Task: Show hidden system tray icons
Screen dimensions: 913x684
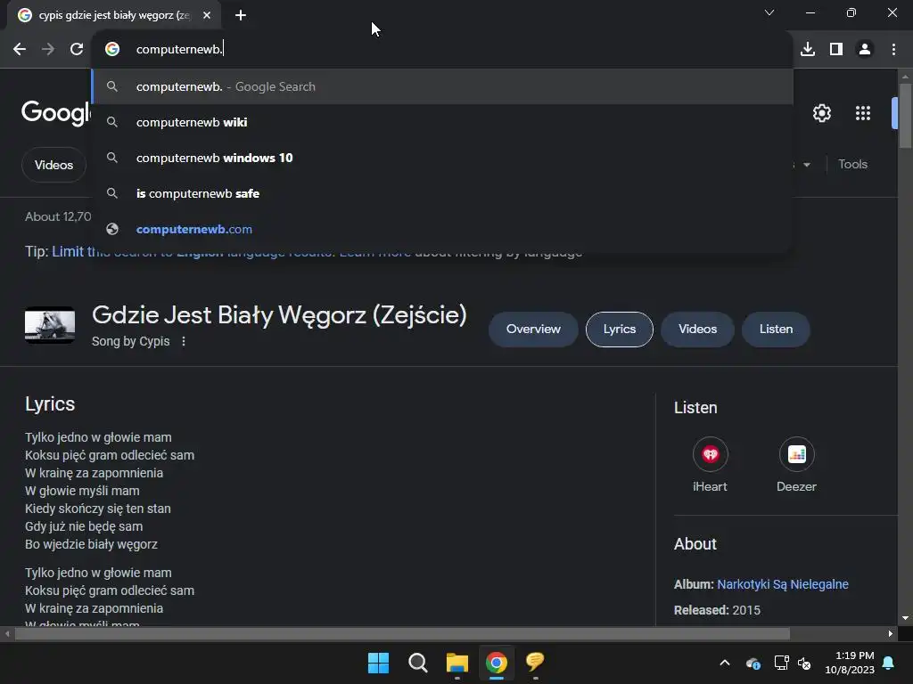Action: [x=725, y=663]
